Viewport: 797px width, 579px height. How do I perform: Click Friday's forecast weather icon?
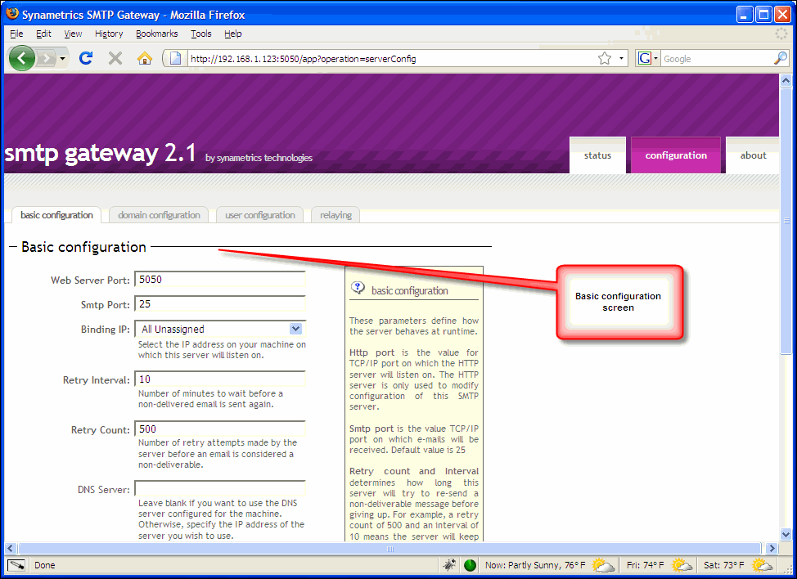[682, 565]
